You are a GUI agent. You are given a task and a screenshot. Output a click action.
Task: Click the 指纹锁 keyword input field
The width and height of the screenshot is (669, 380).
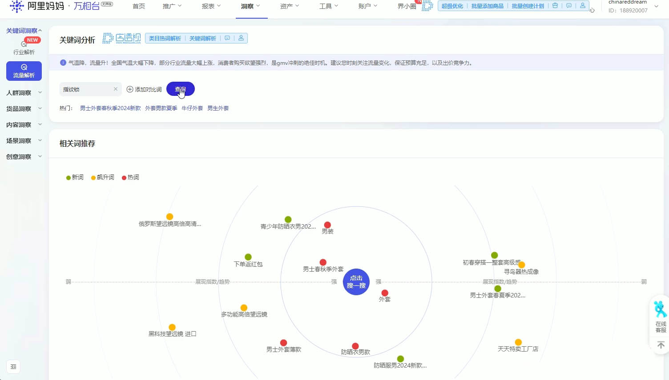(x=87, y=89)
